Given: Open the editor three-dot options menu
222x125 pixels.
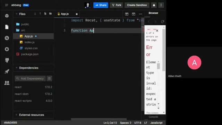Looking at the screenshot, I should click(x=140, y=14).
